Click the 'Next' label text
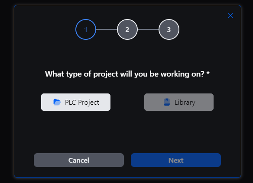The width and height of the screenshot is (253, 183). (176, 160)
